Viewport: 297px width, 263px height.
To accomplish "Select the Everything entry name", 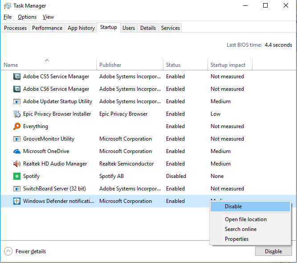I will click(x=36, y=126).
